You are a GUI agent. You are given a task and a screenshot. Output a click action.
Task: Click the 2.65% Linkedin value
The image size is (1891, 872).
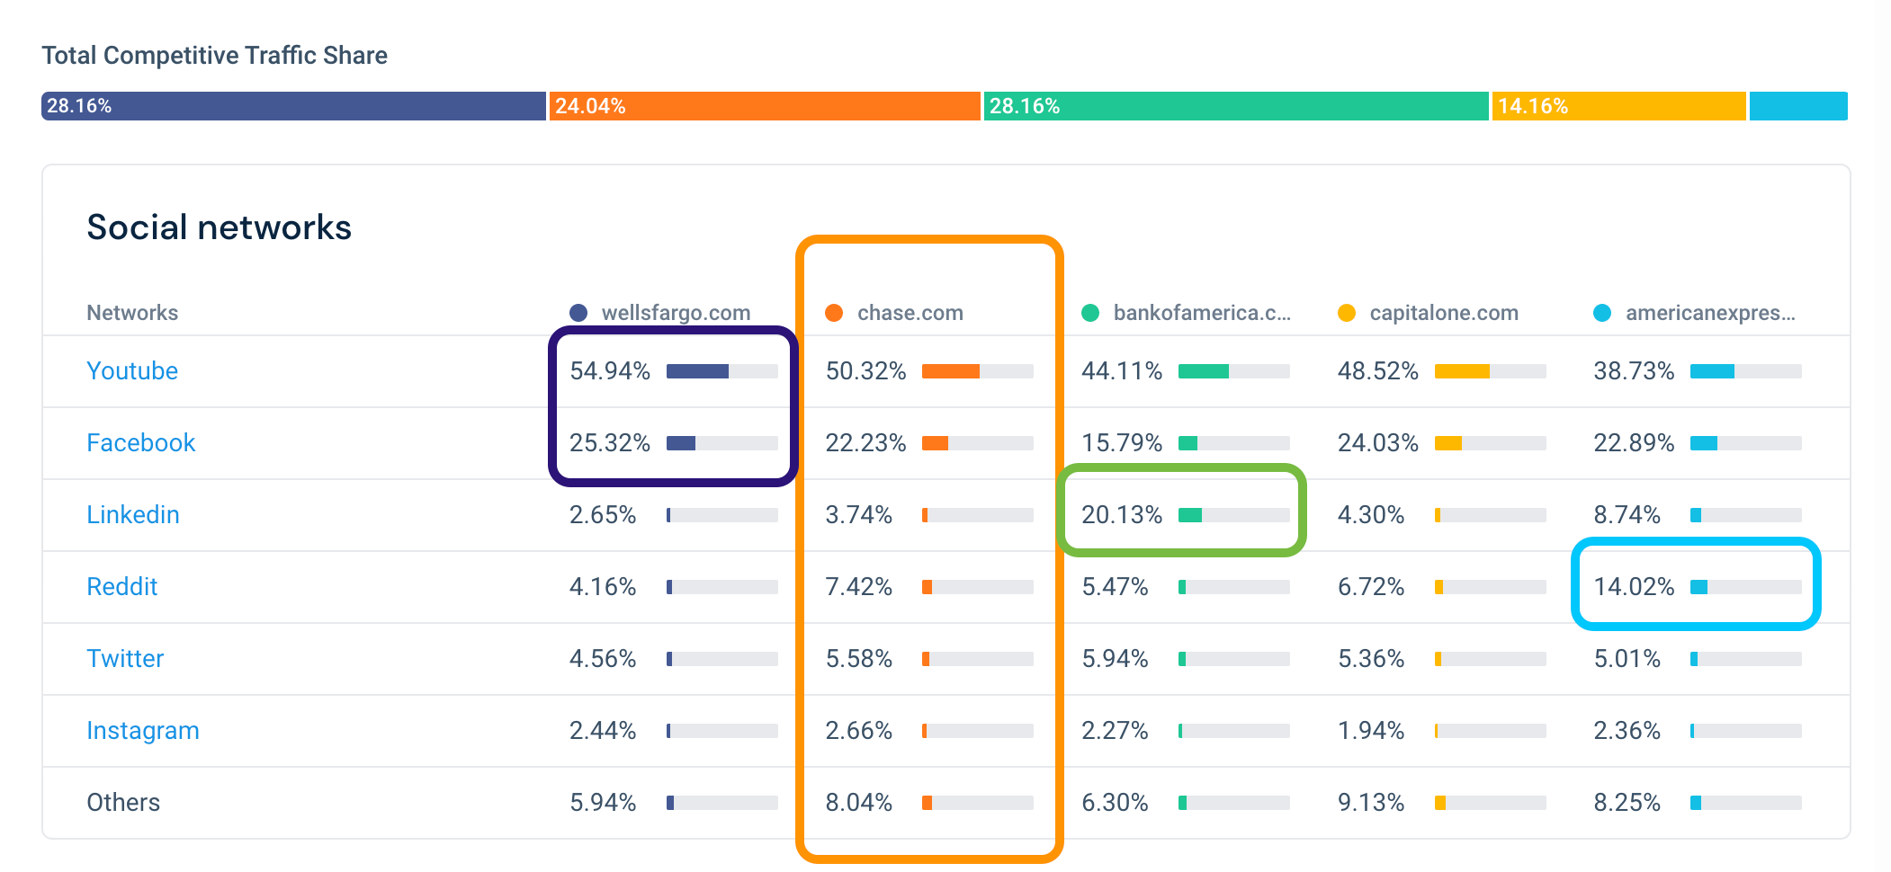pyautogui.click(x=603, y=514)
